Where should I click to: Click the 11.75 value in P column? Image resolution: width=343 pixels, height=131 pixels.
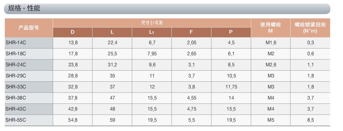(231, 87)
